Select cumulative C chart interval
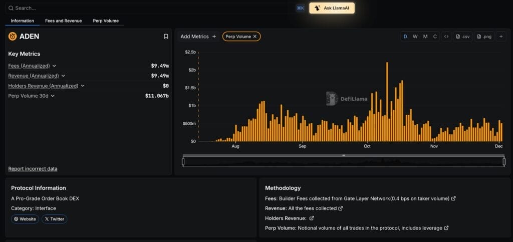The image size is (513, 242). pos(435,37)
